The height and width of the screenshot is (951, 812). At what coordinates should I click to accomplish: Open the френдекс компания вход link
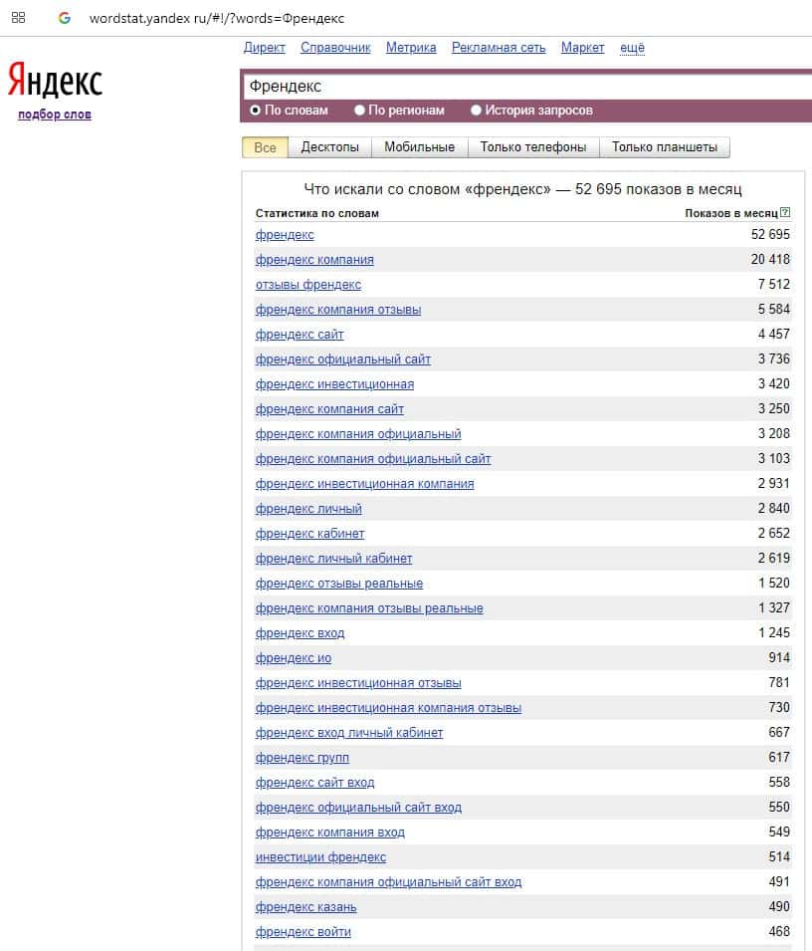tap(330, 832)
